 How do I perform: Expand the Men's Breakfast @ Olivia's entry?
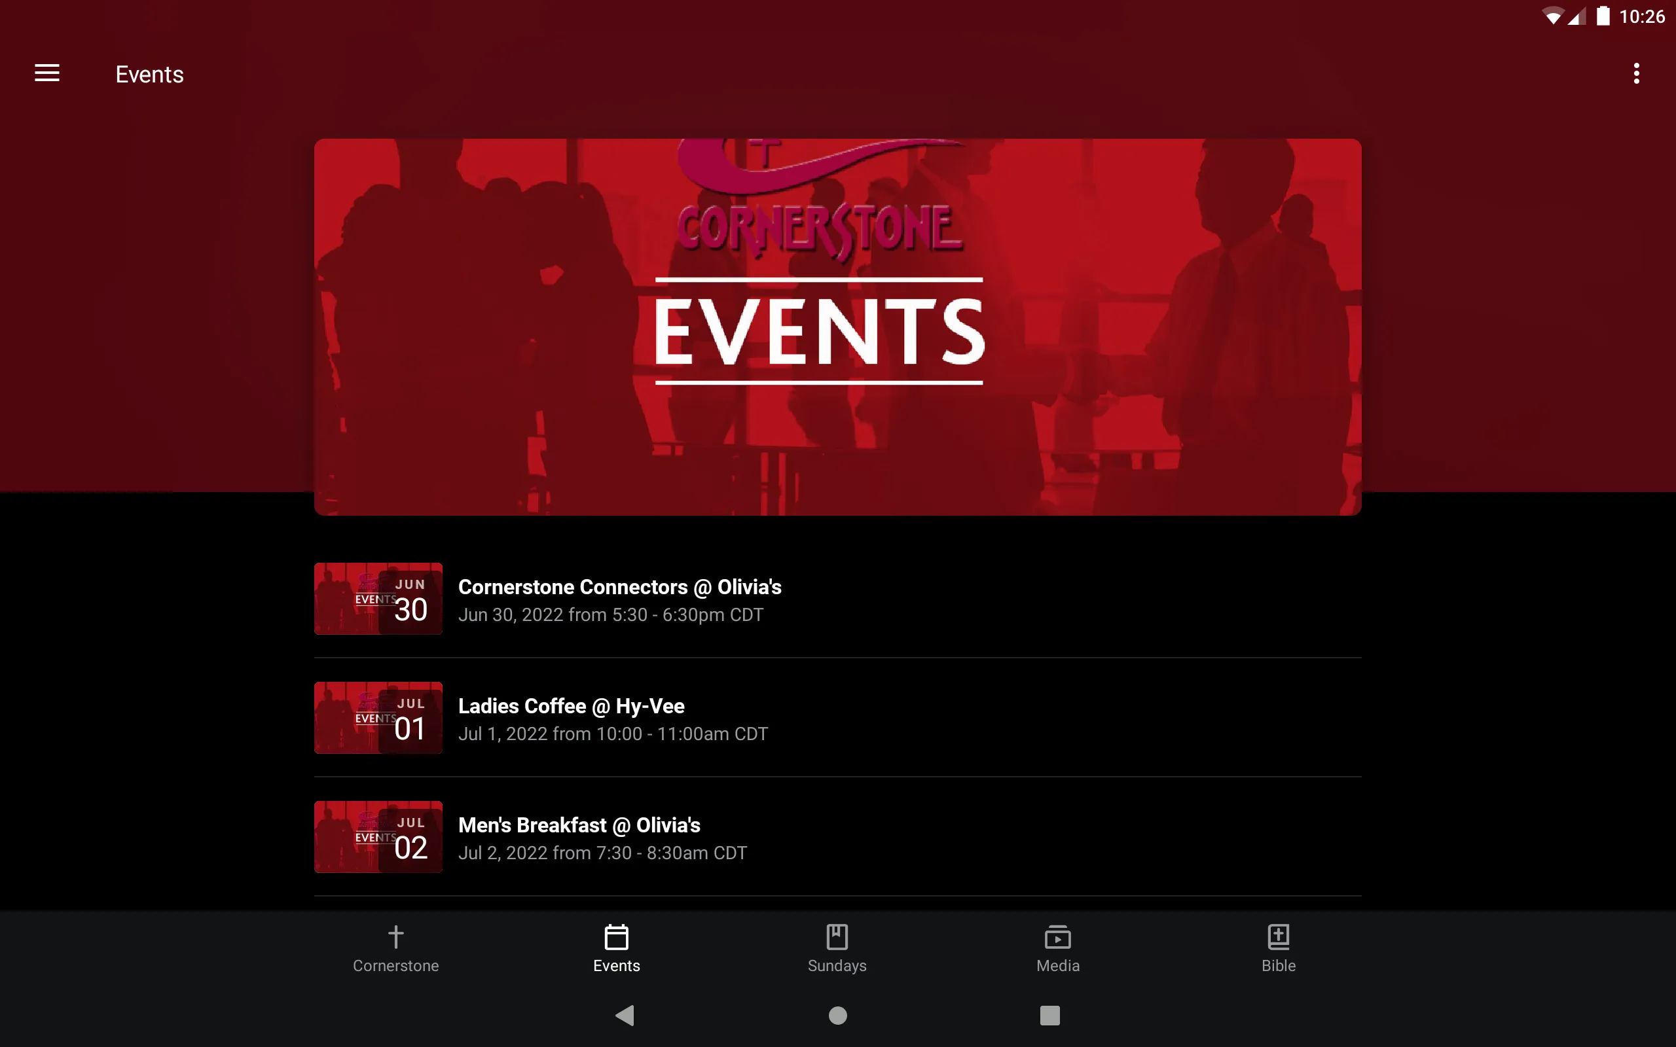pos(837,837)
